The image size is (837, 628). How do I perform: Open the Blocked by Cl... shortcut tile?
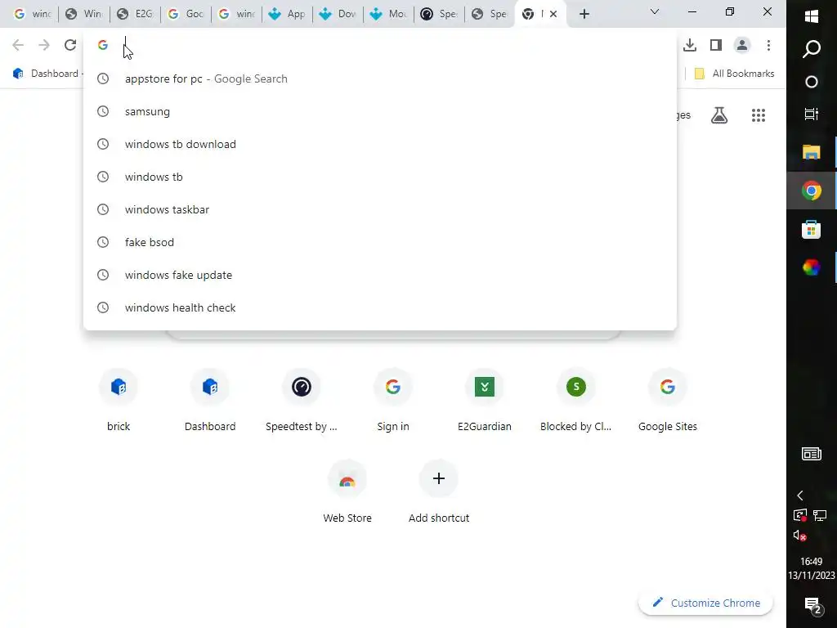point(576,399)
